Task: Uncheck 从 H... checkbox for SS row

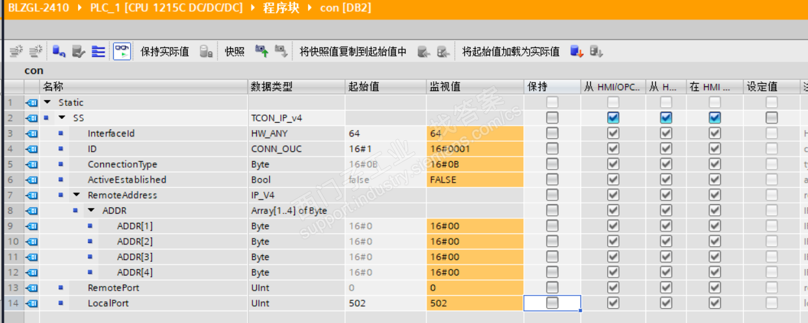Action: point(666,118)
